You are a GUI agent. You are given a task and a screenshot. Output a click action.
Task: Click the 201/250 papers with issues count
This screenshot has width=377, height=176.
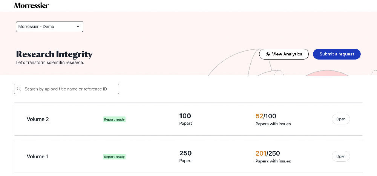coord(268,153)
